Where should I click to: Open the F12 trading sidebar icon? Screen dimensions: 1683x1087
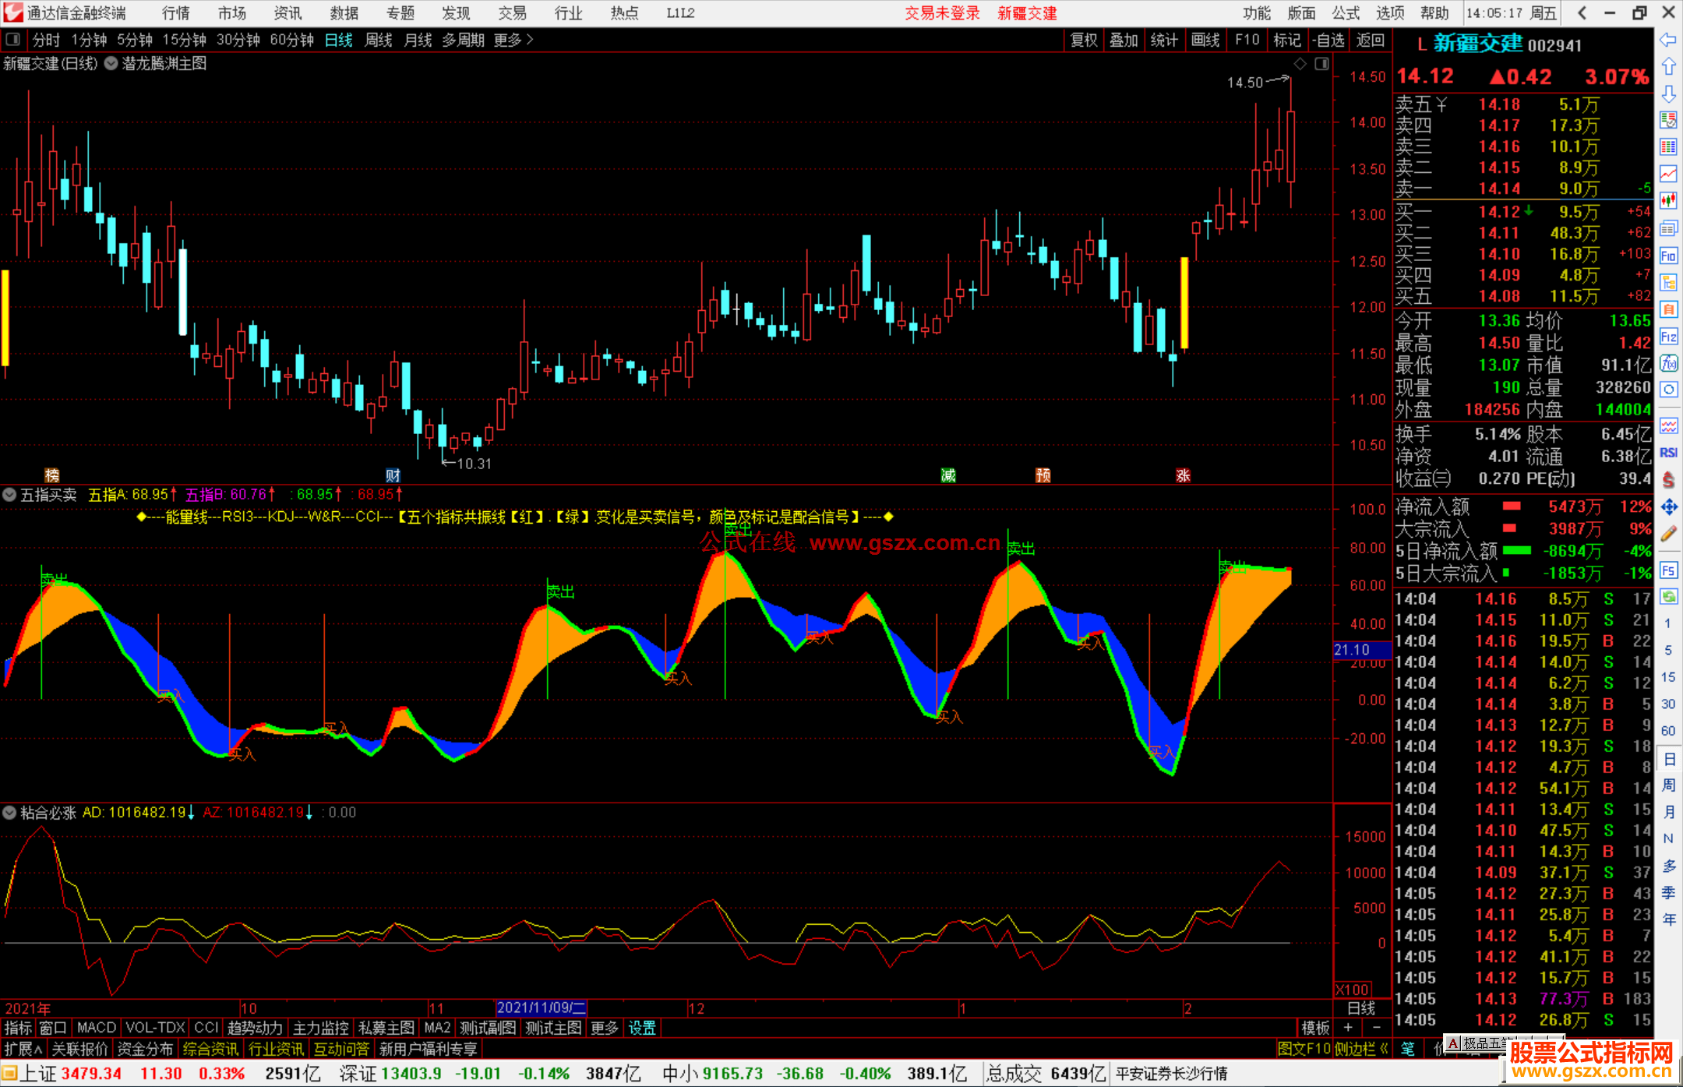1668,337
